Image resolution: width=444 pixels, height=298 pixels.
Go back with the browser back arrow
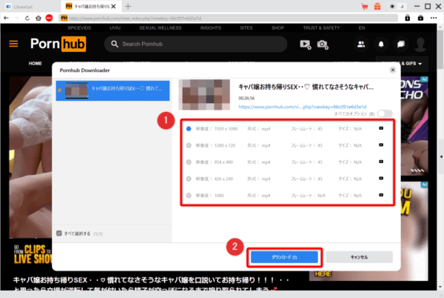(x=6, y=18)
